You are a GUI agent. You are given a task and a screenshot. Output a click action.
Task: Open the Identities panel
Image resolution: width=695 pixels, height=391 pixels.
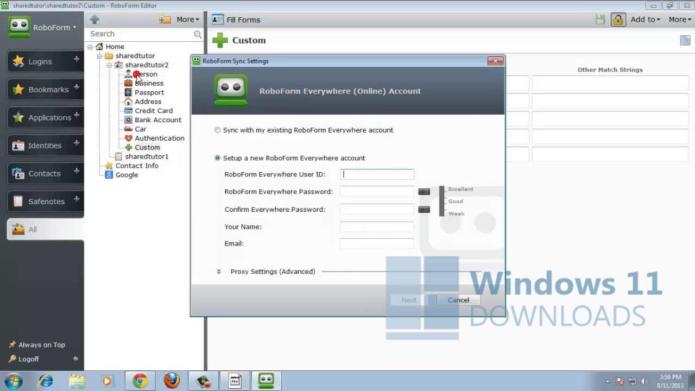(44, 145)
